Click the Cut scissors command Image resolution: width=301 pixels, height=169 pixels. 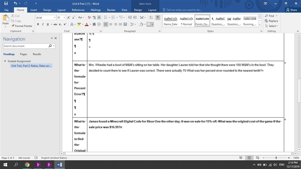(15, 16)
